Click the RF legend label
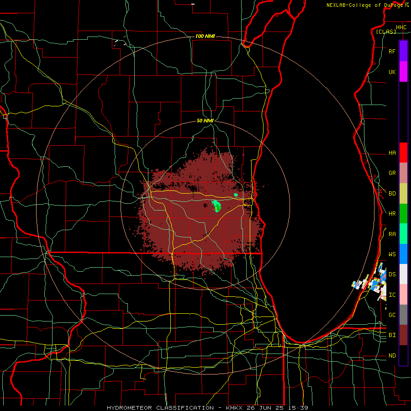This screenshot has height=411, width=411. click(392, 51)
